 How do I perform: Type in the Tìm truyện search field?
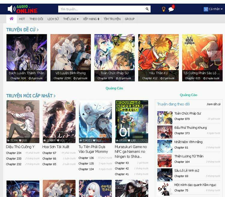pyautogui.click(x=102, y=9)
